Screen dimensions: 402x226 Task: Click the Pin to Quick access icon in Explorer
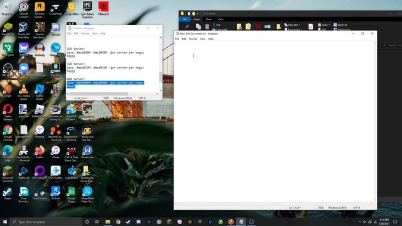(187, 26)
